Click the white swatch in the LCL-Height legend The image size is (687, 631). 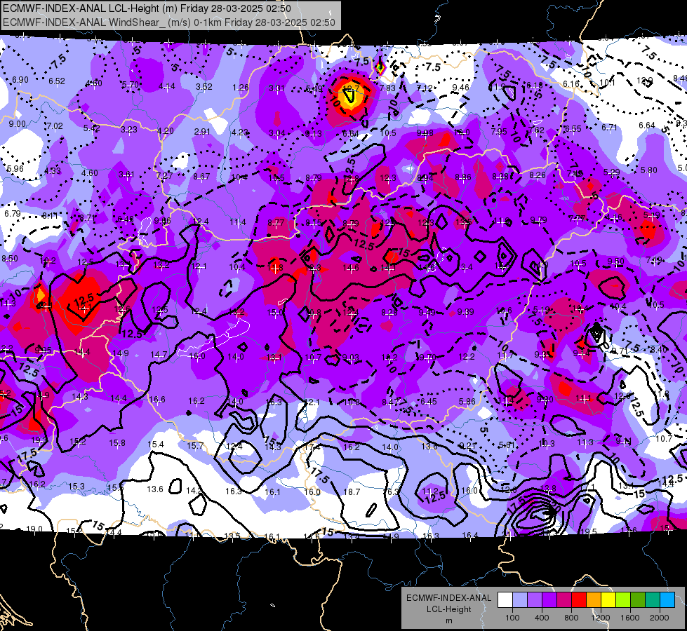tap(505, 600)
